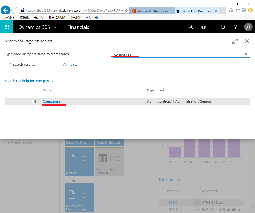Filter search results by All
255x213 pixels.
[65, 64]
